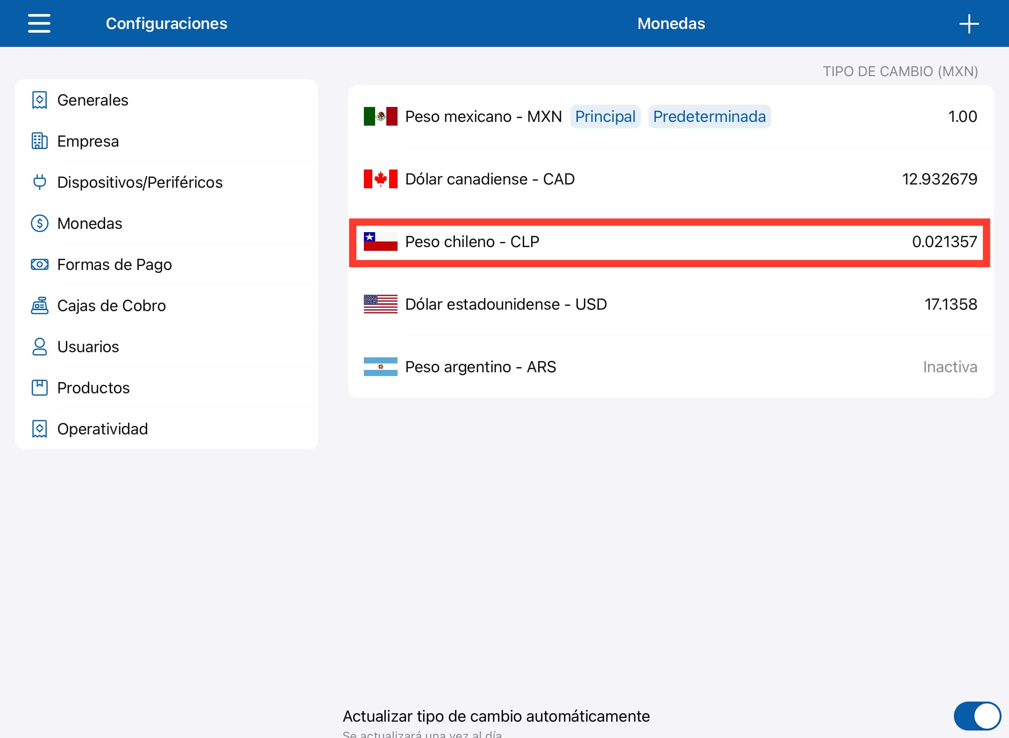This screenshot has height=738, width=1009.
Task: Click the 1.00 exchange rate value
Action: 963,116
